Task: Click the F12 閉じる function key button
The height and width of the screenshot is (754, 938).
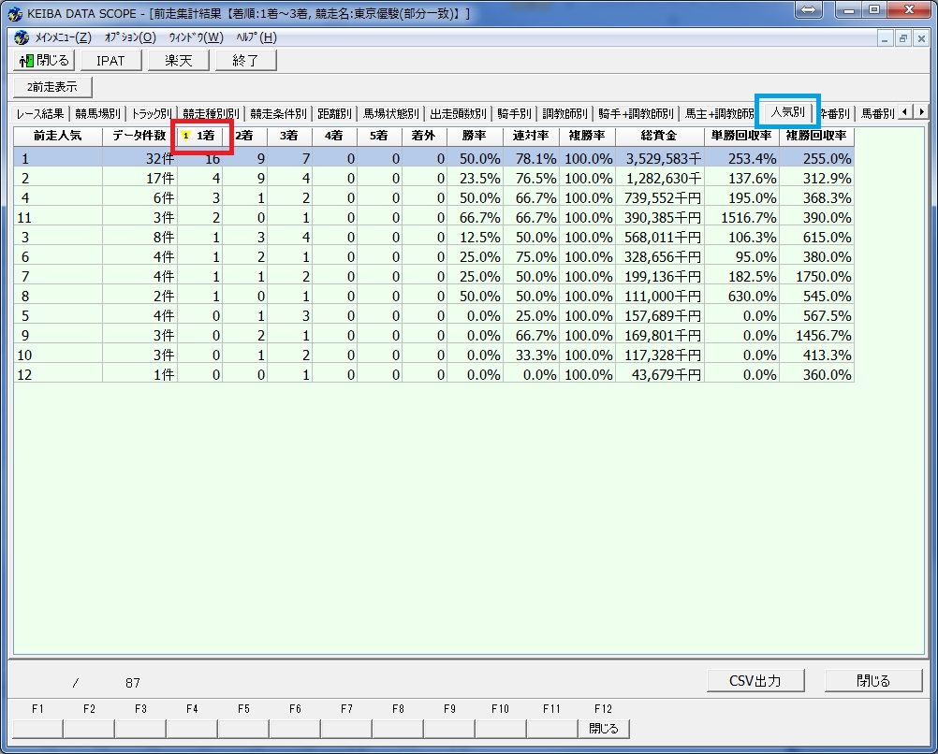Action: pyautogui.click(x=604, y=729)
